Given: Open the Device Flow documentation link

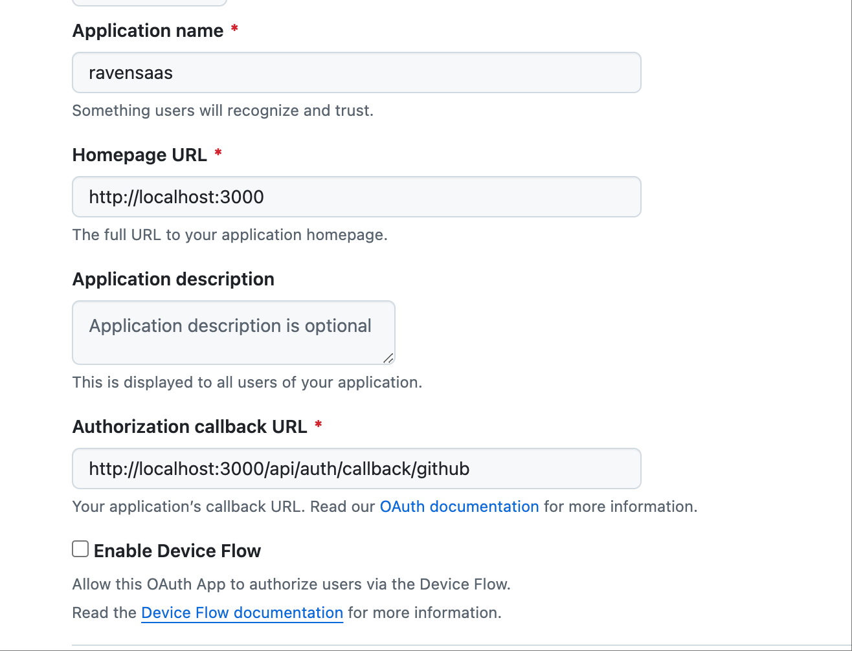Looking at the screenshot, I should 242,613.
